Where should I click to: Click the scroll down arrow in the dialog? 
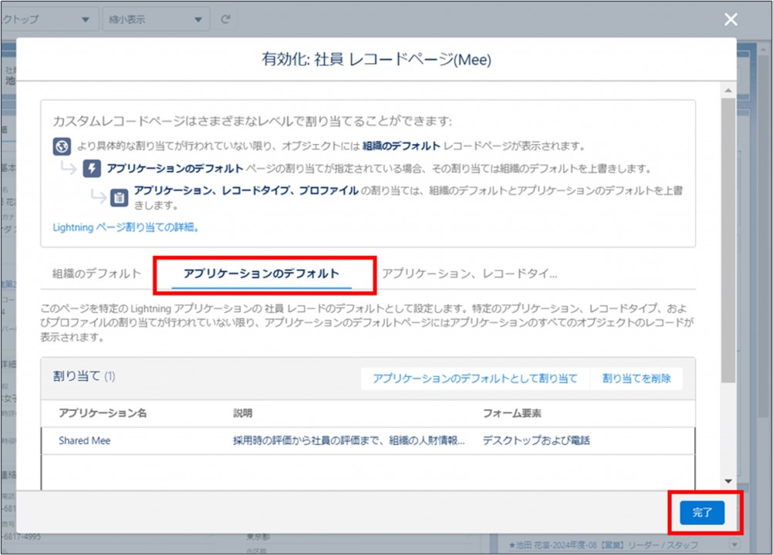tap(727, 481)
